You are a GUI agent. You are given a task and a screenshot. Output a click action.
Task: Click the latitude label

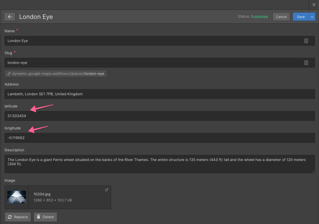click(x=11, y=106)
